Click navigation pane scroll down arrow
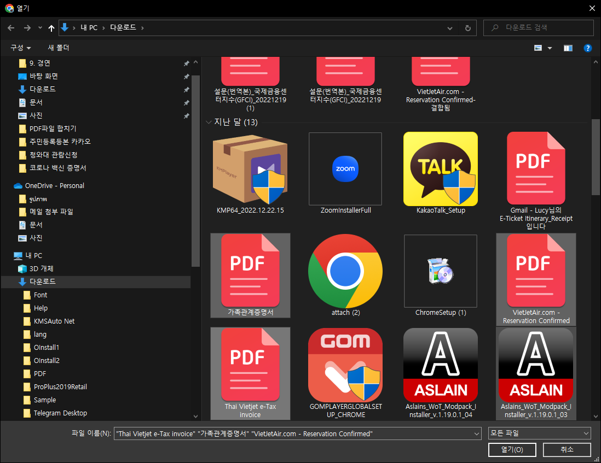Screen dimensions: 601x463 click(195, 417)
